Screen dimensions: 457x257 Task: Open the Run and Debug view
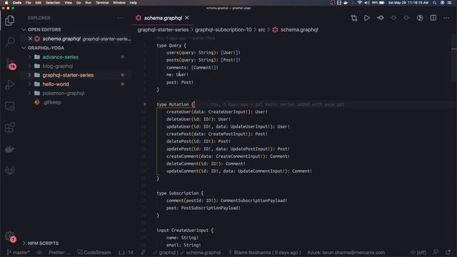pyautogui.click(x=9, y=85)
